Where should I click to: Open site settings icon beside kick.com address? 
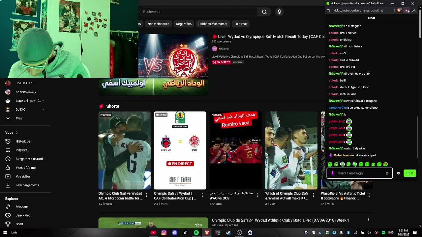click(329, 11)
